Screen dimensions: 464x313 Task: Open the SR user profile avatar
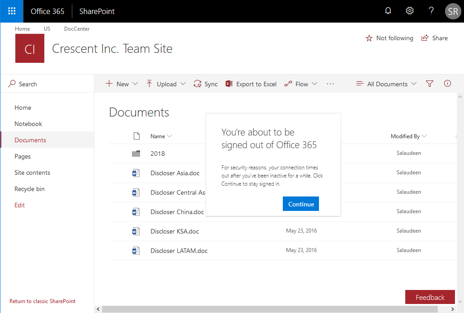(453, 11)
